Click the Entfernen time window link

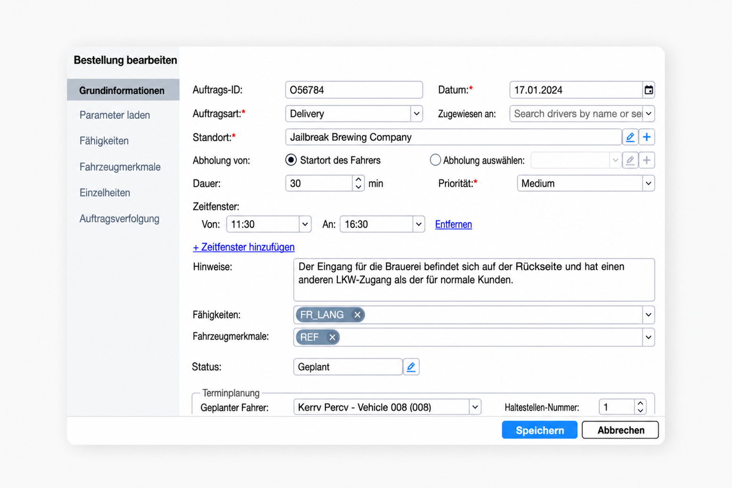(x=454, y=224)
